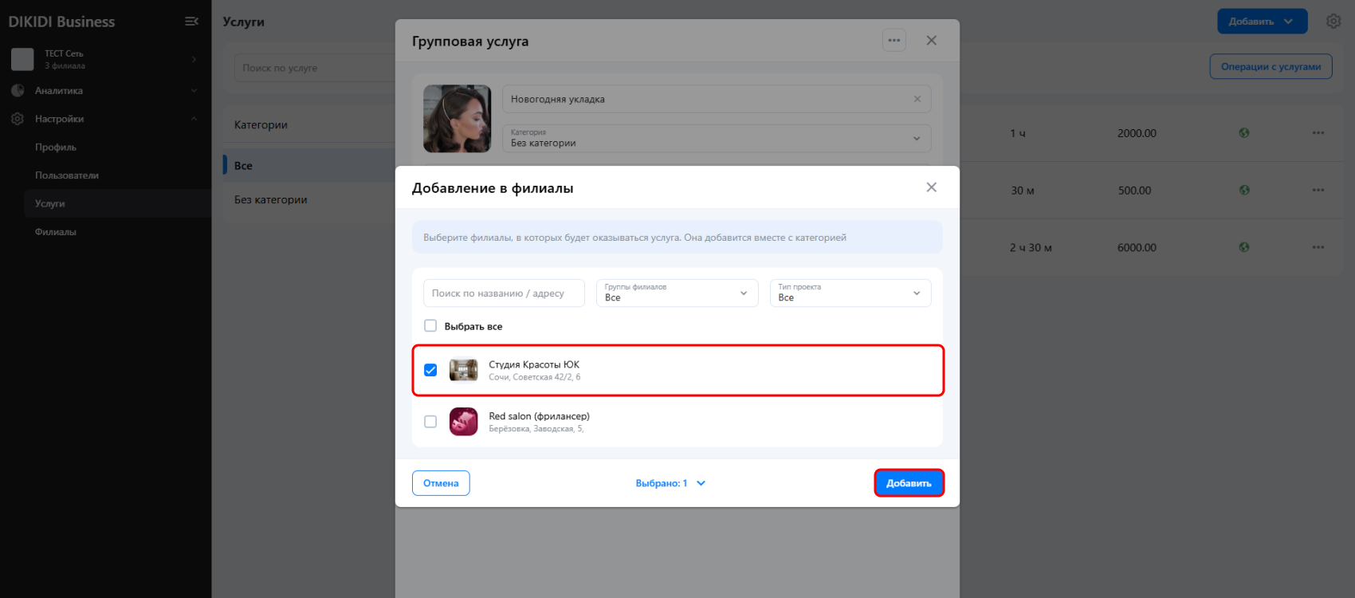Collapse the DIKIDI Business sidebar menu icon
1355x598 pixels.
tap(191, 22)
